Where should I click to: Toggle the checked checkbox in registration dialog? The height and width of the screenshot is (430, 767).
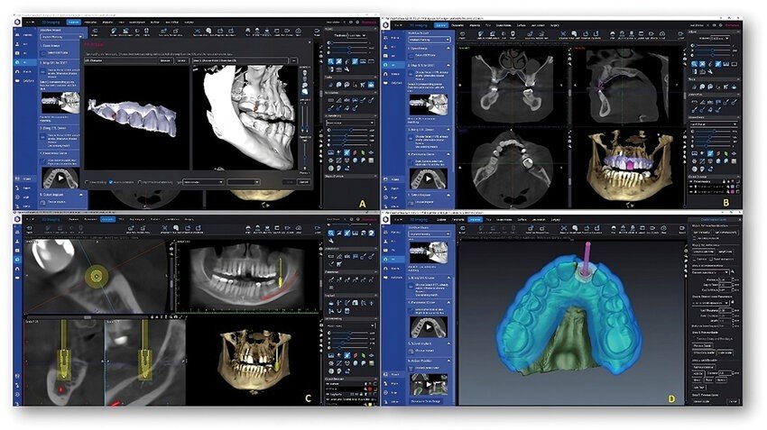pyautogui.click(x=110, y=182)
